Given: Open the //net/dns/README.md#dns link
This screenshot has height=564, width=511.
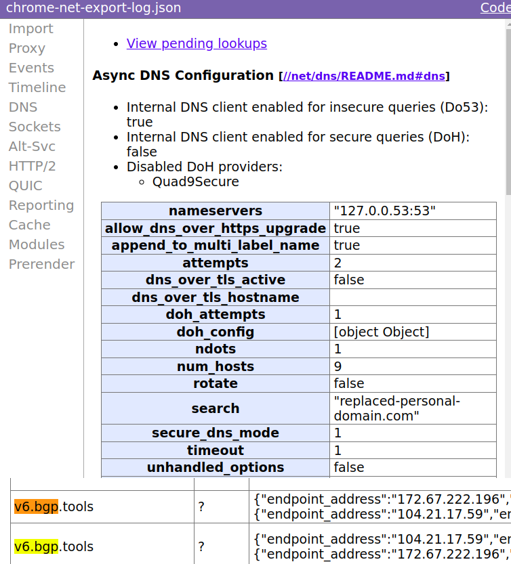Looking at the screenshot, I should pyautogui.click(x=364, y=76).
